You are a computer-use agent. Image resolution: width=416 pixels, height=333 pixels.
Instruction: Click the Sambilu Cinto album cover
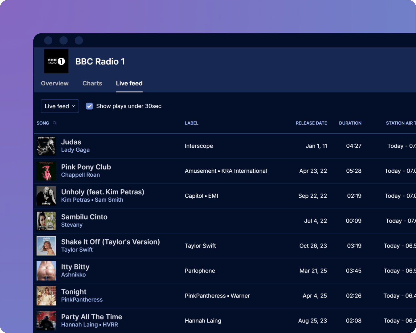pyautogui.click(x=46, y=220)
